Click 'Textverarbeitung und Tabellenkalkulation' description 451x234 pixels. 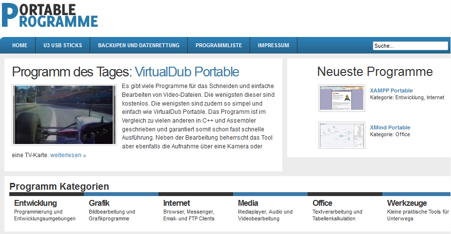(337, 215)
